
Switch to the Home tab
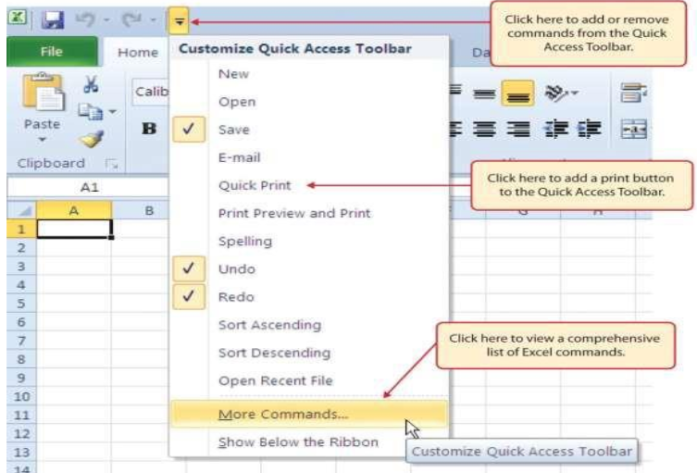point(137,53)
